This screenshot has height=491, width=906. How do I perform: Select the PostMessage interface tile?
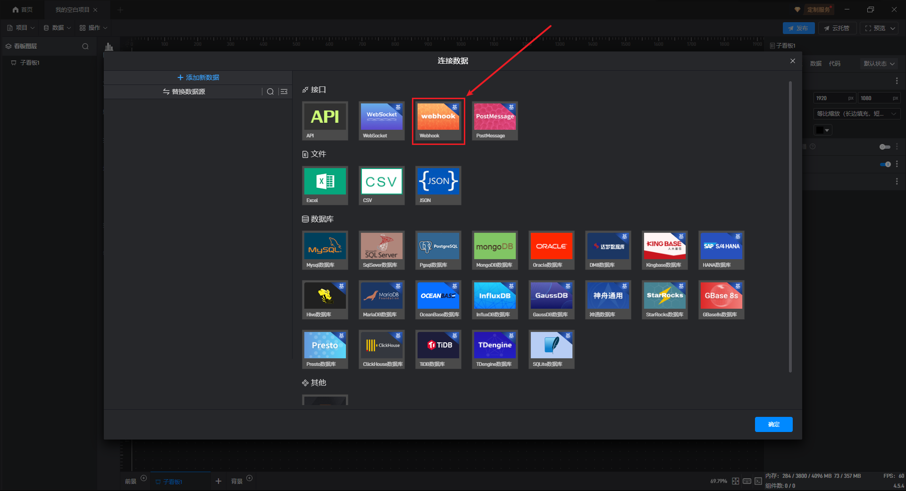click(495, 121)
